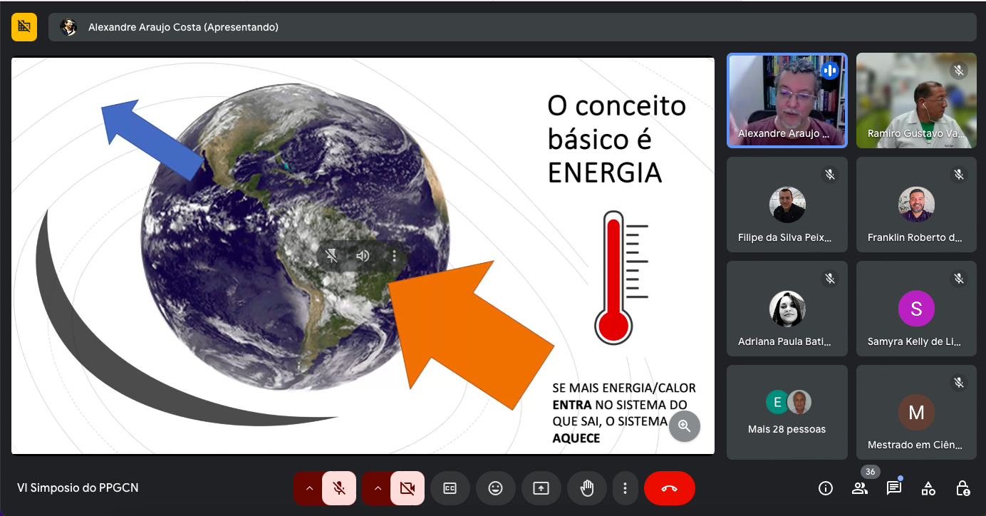Leave the call with the red hang-up button

click(669, 488)
